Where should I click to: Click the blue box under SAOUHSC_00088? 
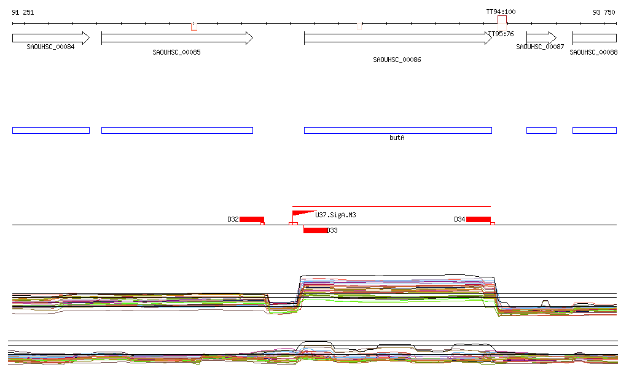pyautogui.click(x=595, y=130)
